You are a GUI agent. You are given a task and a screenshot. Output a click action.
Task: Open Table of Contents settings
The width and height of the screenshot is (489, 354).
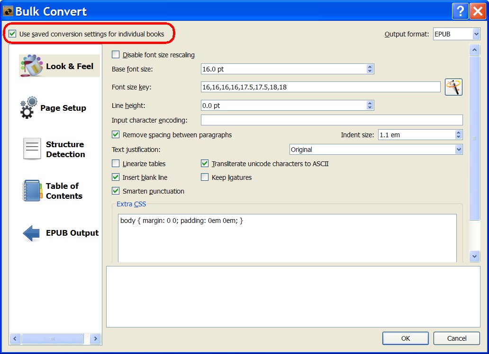point(53,191)
